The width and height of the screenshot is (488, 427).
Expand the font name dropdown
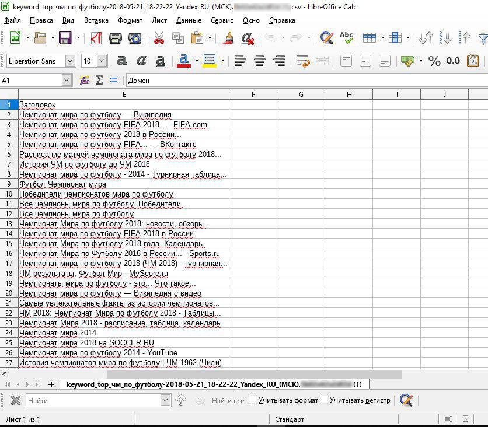(x=70, y=61)
